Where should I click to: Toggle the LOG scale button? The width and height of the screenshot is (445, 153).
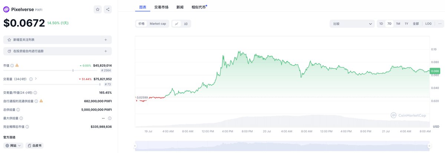coord(428,24)
